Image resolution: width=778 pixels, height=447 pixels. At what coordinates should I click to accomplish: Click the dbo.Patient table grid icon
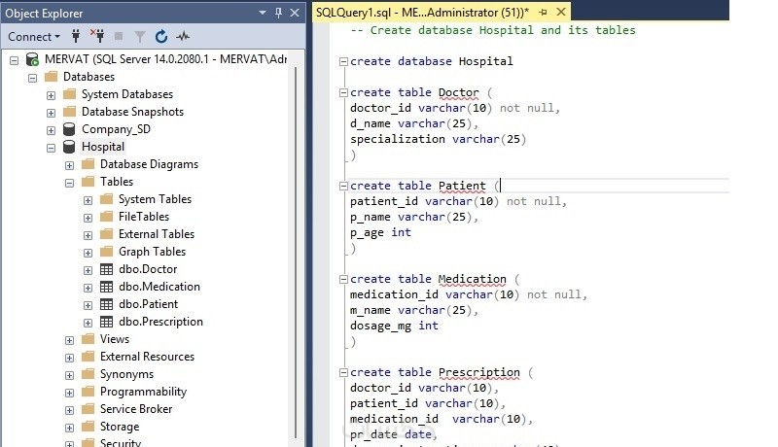[x=107, y=304]
